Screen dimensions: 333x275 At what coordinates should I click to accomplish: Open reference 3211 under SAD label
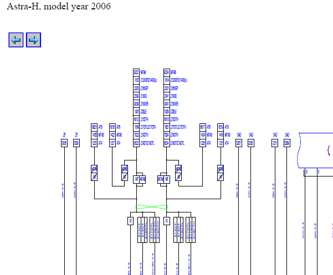tap(275, 143)
